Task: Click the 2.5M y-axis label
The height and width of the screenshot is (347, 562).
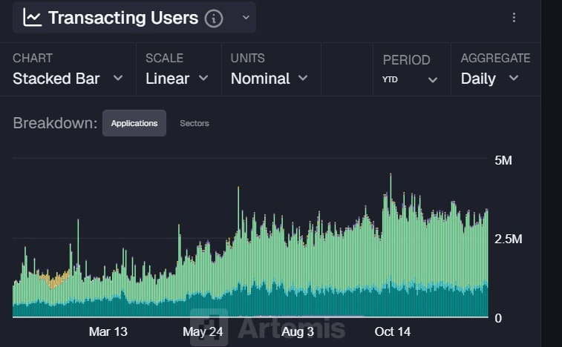Action: (x=509, y=239)
